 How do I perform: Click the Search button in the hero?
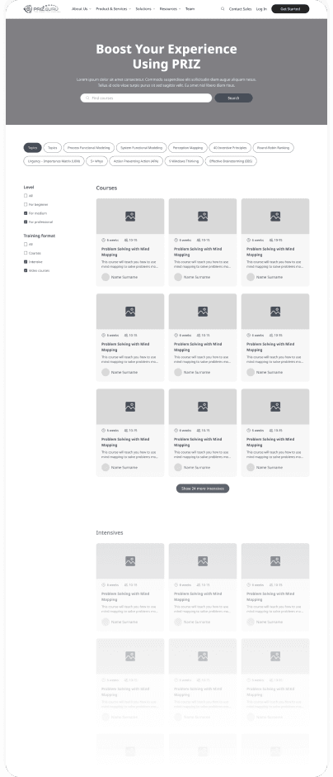coord(233,98)
